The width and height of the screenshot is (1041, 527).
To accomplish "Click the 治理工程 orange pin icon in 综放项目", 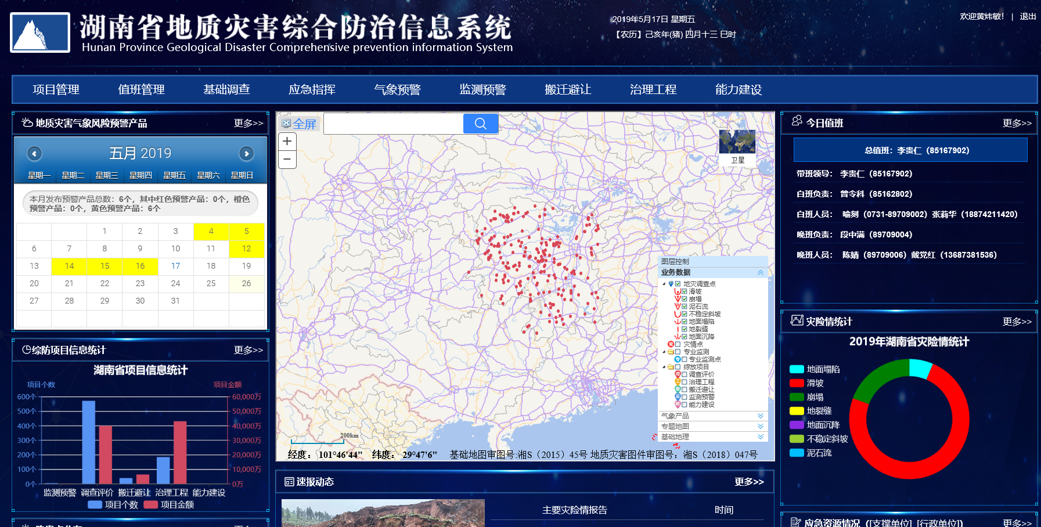I will pyautogui.click(x=678, y=382).
